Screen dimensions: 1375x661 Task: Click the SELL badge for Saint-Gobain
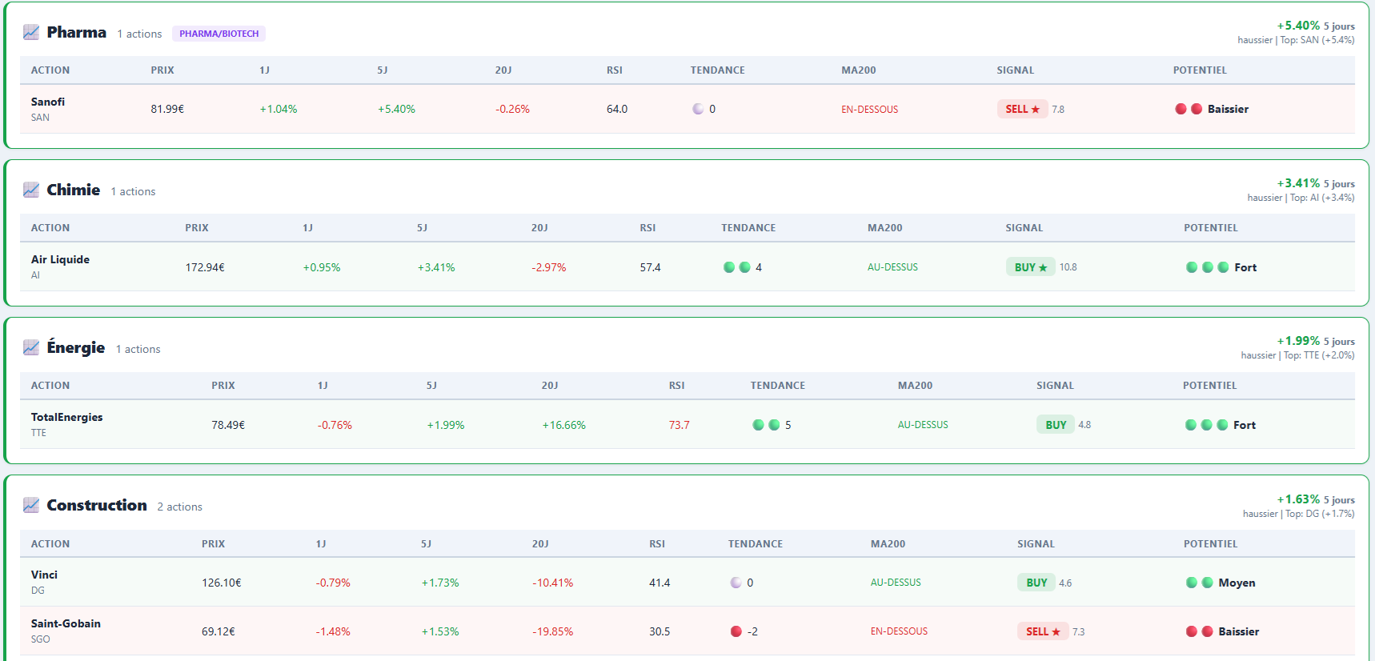tap(1042, 631)
